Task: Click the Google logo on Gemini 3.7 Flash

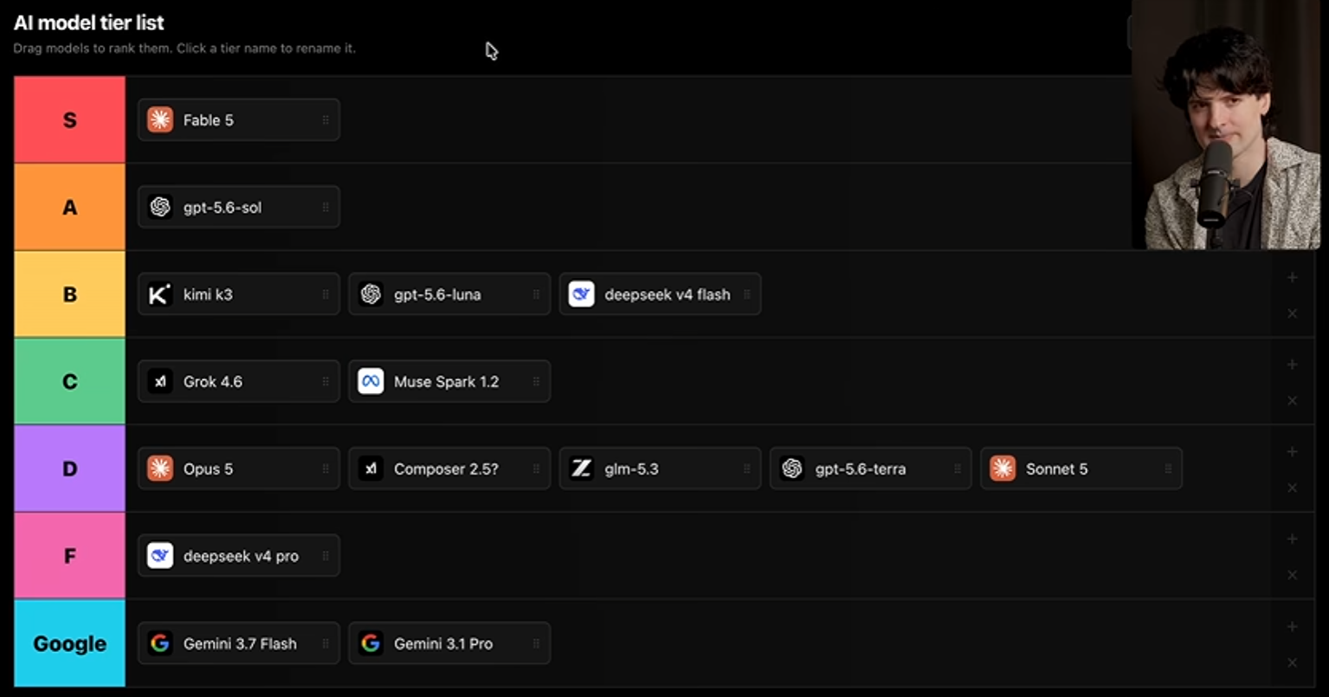Action: [x=160, y=643]
